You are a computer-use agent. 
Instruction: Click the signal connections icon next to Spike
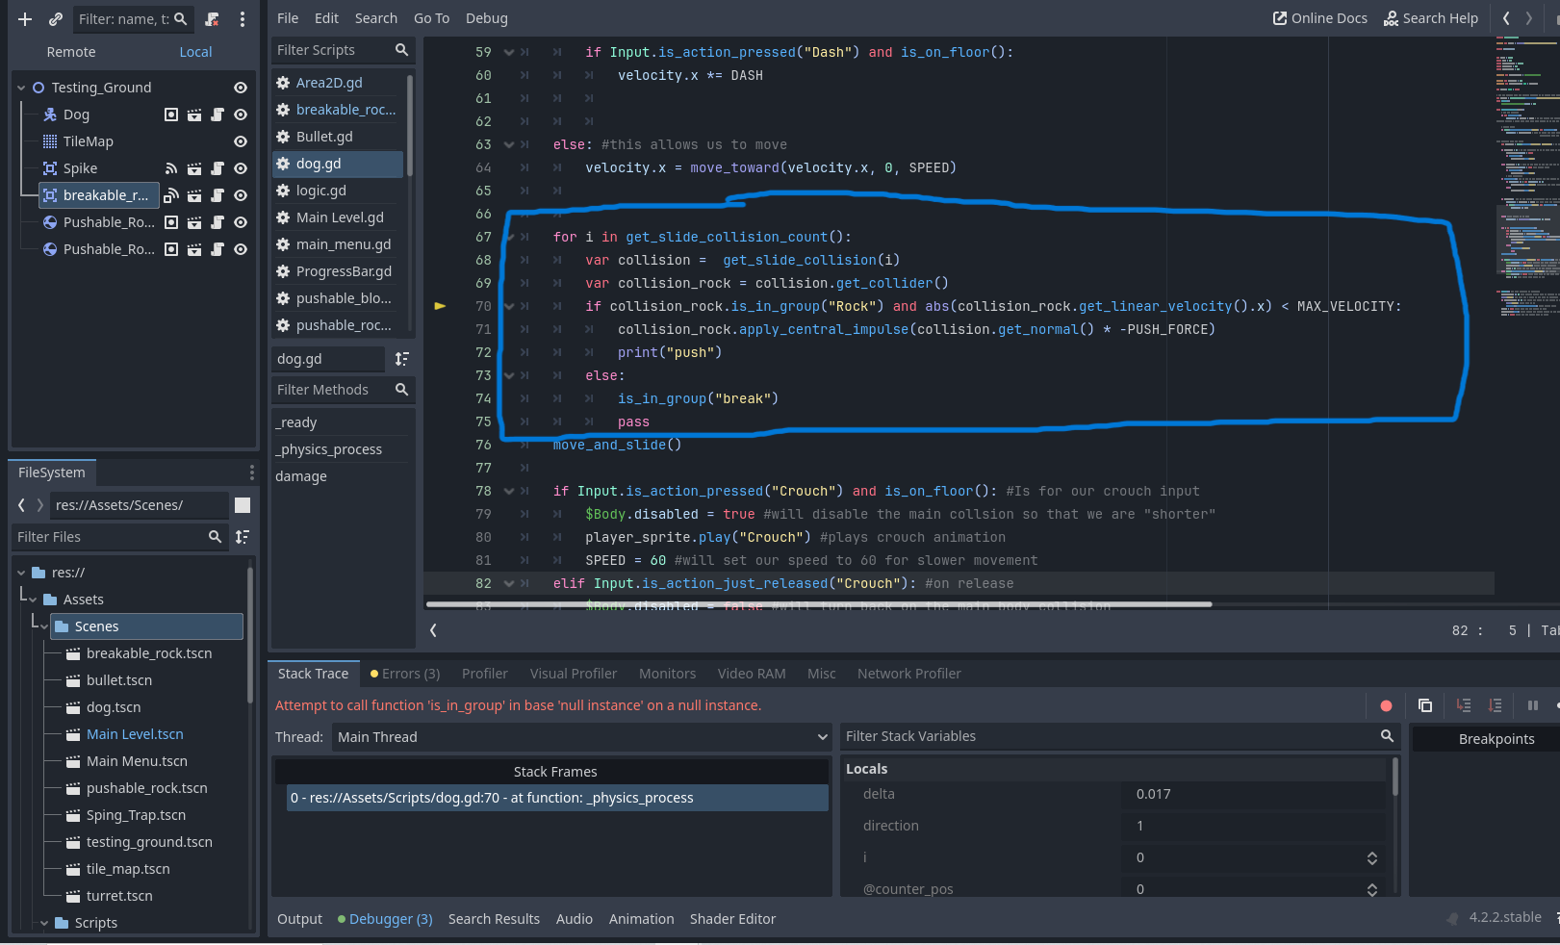pos(171,167)
